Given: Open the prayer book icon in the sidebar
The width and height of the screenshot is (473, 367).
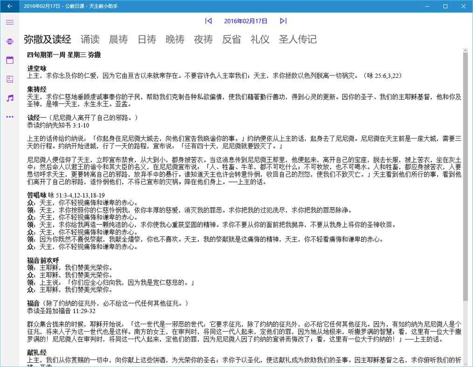Looking at the screenshot, I should coord(10,78).
